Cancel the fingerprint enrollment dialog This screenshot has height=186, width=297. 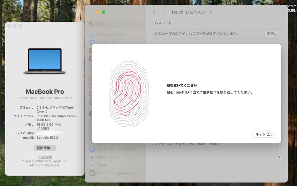click(x=264, y=134)
